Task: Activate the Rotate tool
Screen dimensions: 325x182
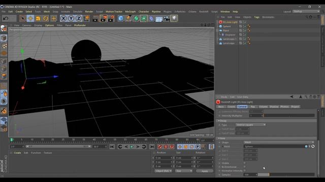Action: pos(46,19)
